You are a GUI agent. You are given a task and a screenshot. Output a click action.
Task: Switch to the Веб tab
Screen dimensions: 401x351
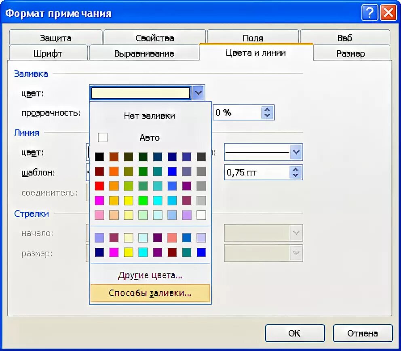[344, 38]
